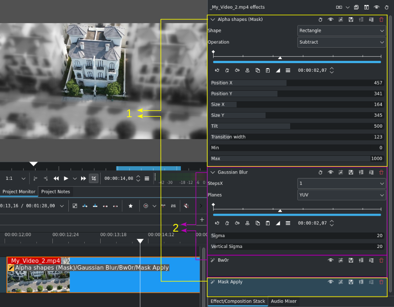The width and height of the screenshot is (394, 307).
Task: Open the Shape dropdown showing Rectangle
Action: pyautogui.click(x=341, y=30)
